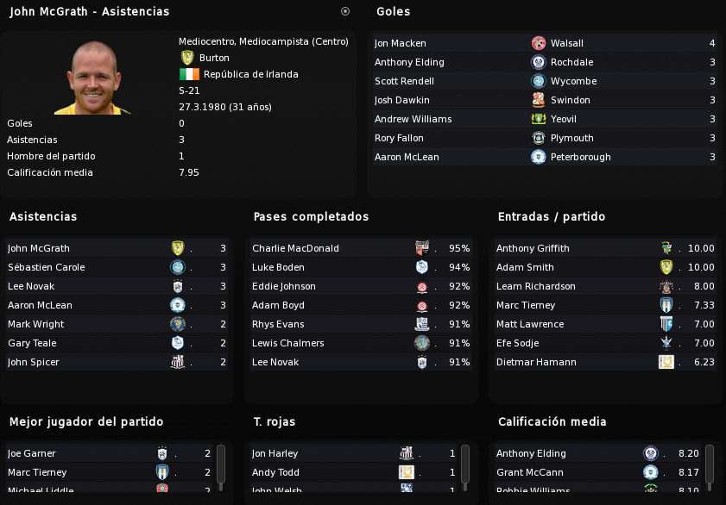Click Dietmar Hamann's club badge icon
The width and height of the screenshot is (726, 505).
pyautogui.click(x=666, y=362)
